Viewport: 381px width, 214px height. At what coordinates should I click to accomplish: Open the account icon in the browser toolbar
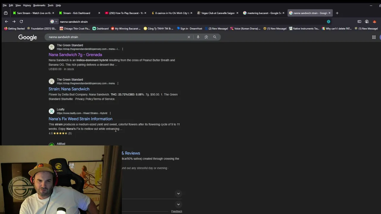(367, 21)
